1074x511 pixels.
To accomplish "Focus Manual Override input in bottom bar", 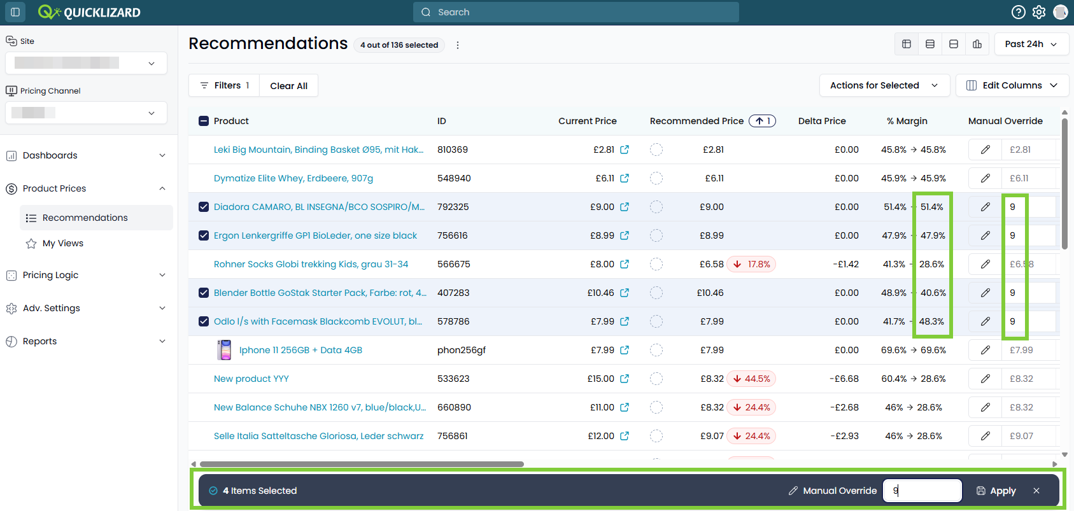I will point(922,491).
